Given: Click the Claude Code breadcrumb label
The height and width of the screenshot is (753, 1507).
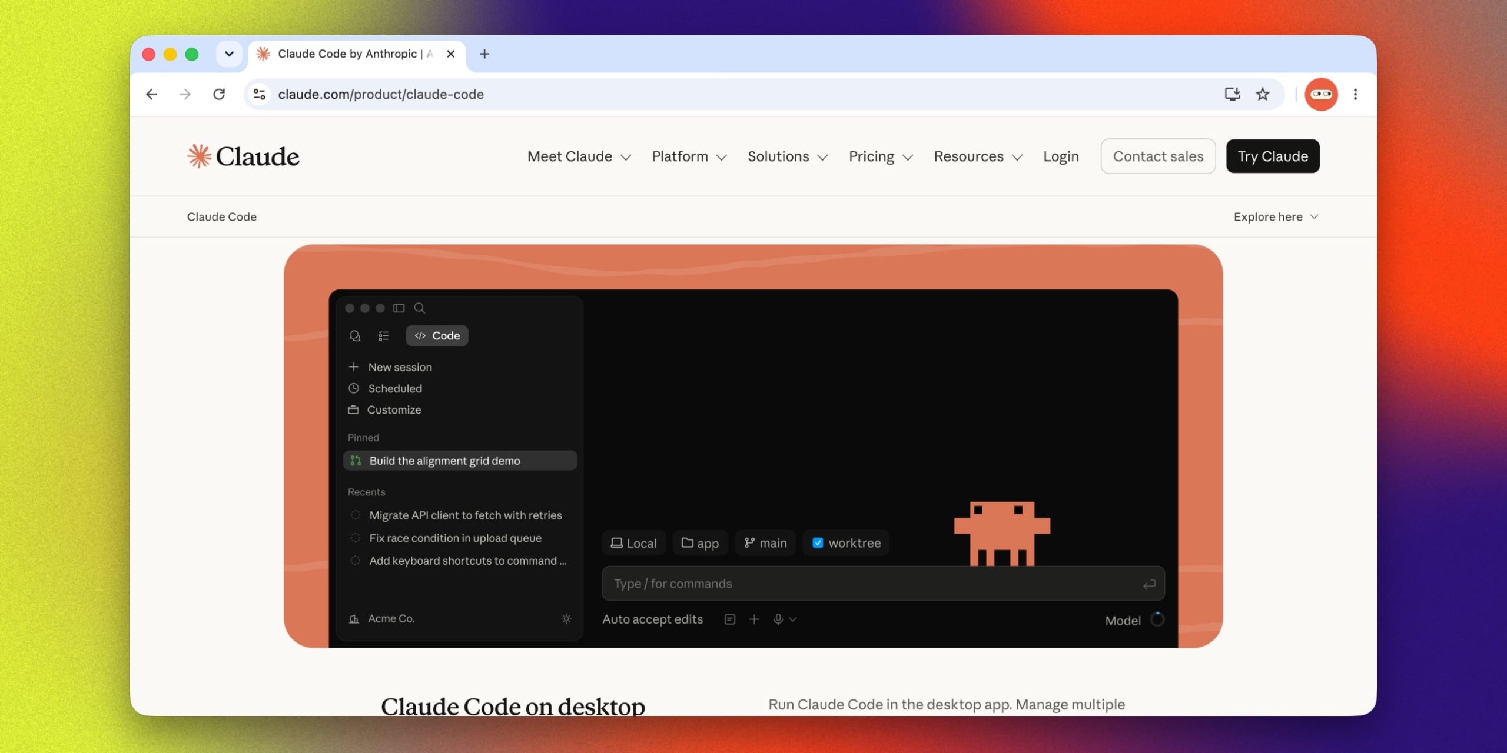Looking at the screenshot, I should click(x=222, y=217).
